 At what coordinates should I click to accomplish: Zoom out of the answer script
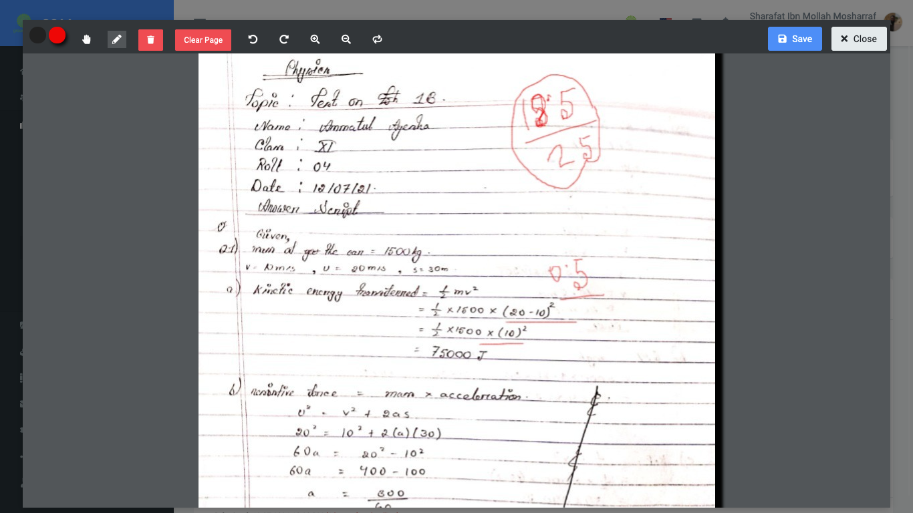346,39
